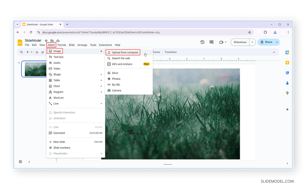Star the SlideModel presentation
Screen dimensions: 306x189
tap(46, 41)
